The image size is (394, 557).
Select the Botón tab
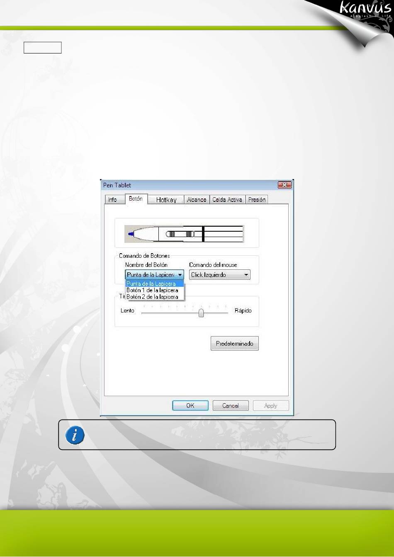pos(136,199)
